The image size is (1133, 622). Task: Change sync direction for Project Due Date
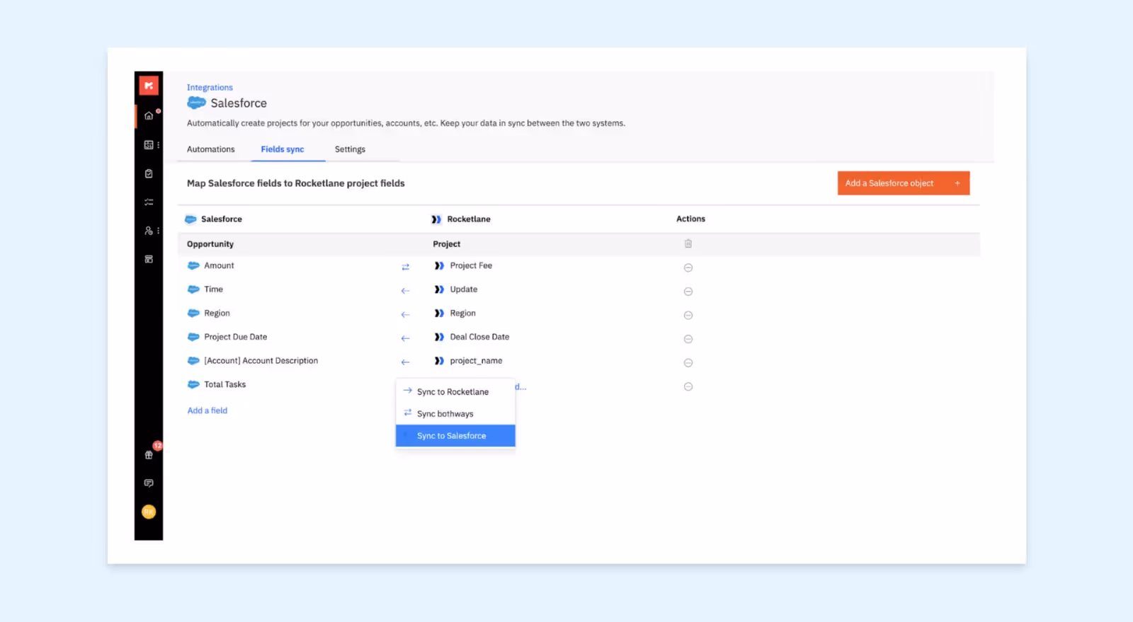pos(406,338)
